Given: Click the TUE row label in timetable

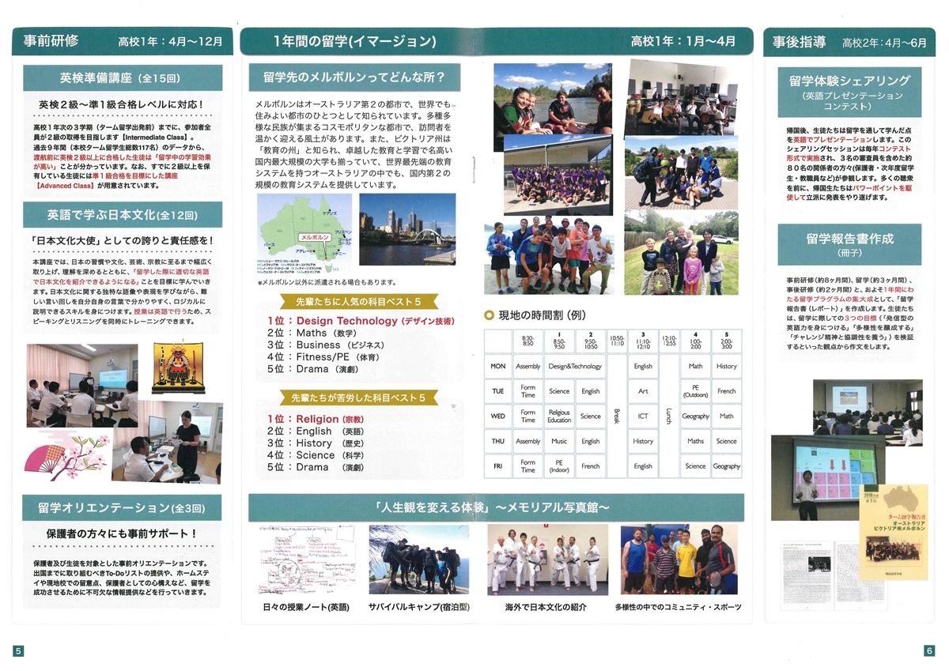Looking at the screenshot, I should tap(498, 391).
